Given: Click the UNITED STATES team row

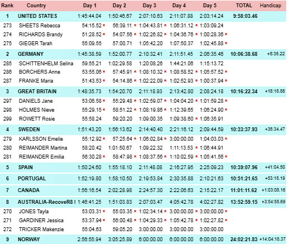Looking at the screenshot, I should [x=143, y=16].
